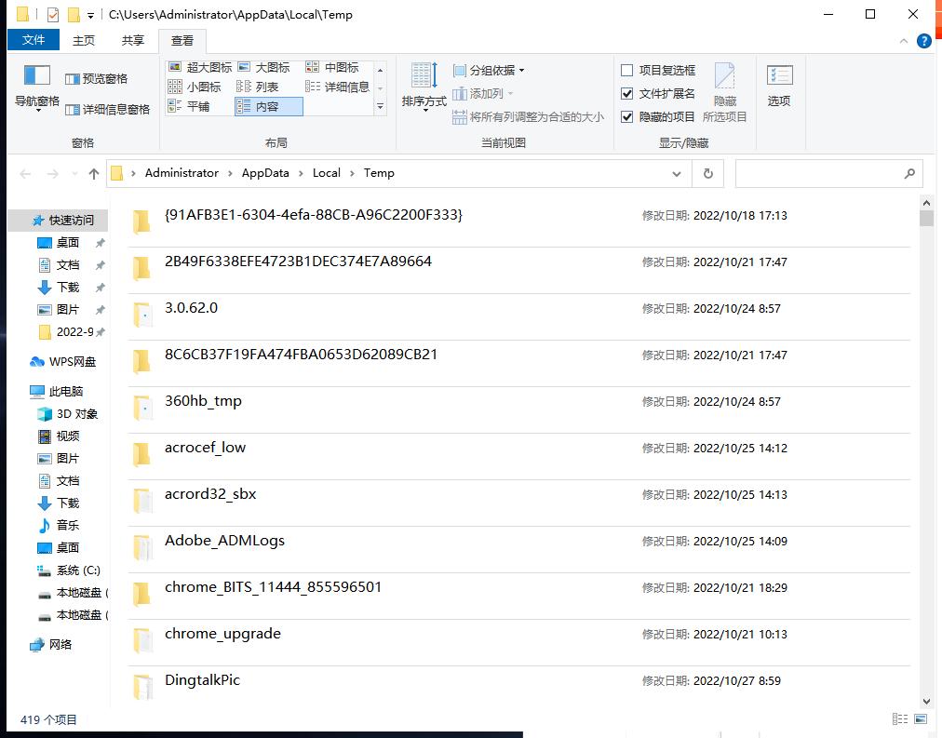Screen dimensions: 942x738
Task: Open the 文件 menu
Action: click(34, 40)
